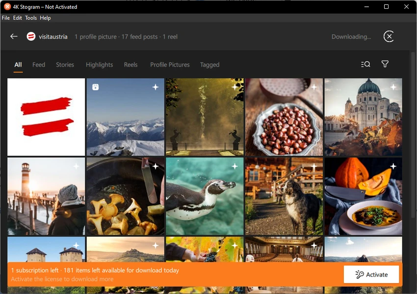Image resolution: width=417 pixels, height=294 pixels.
Task: Click the back arrow icon
Action: [x=14, y=36]
